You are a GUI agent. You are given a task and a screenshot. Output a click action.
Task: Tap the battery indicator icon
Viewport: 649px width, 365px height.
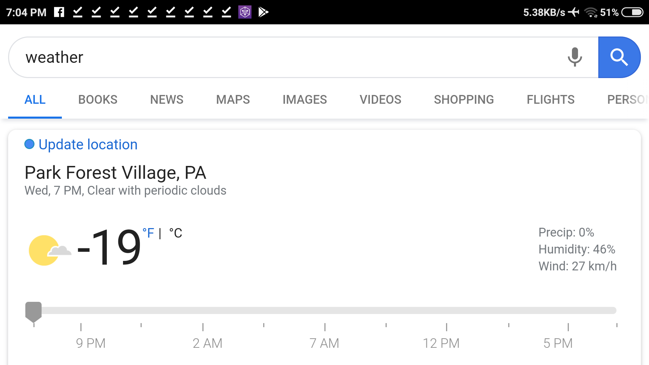click(x=632, y=12)
